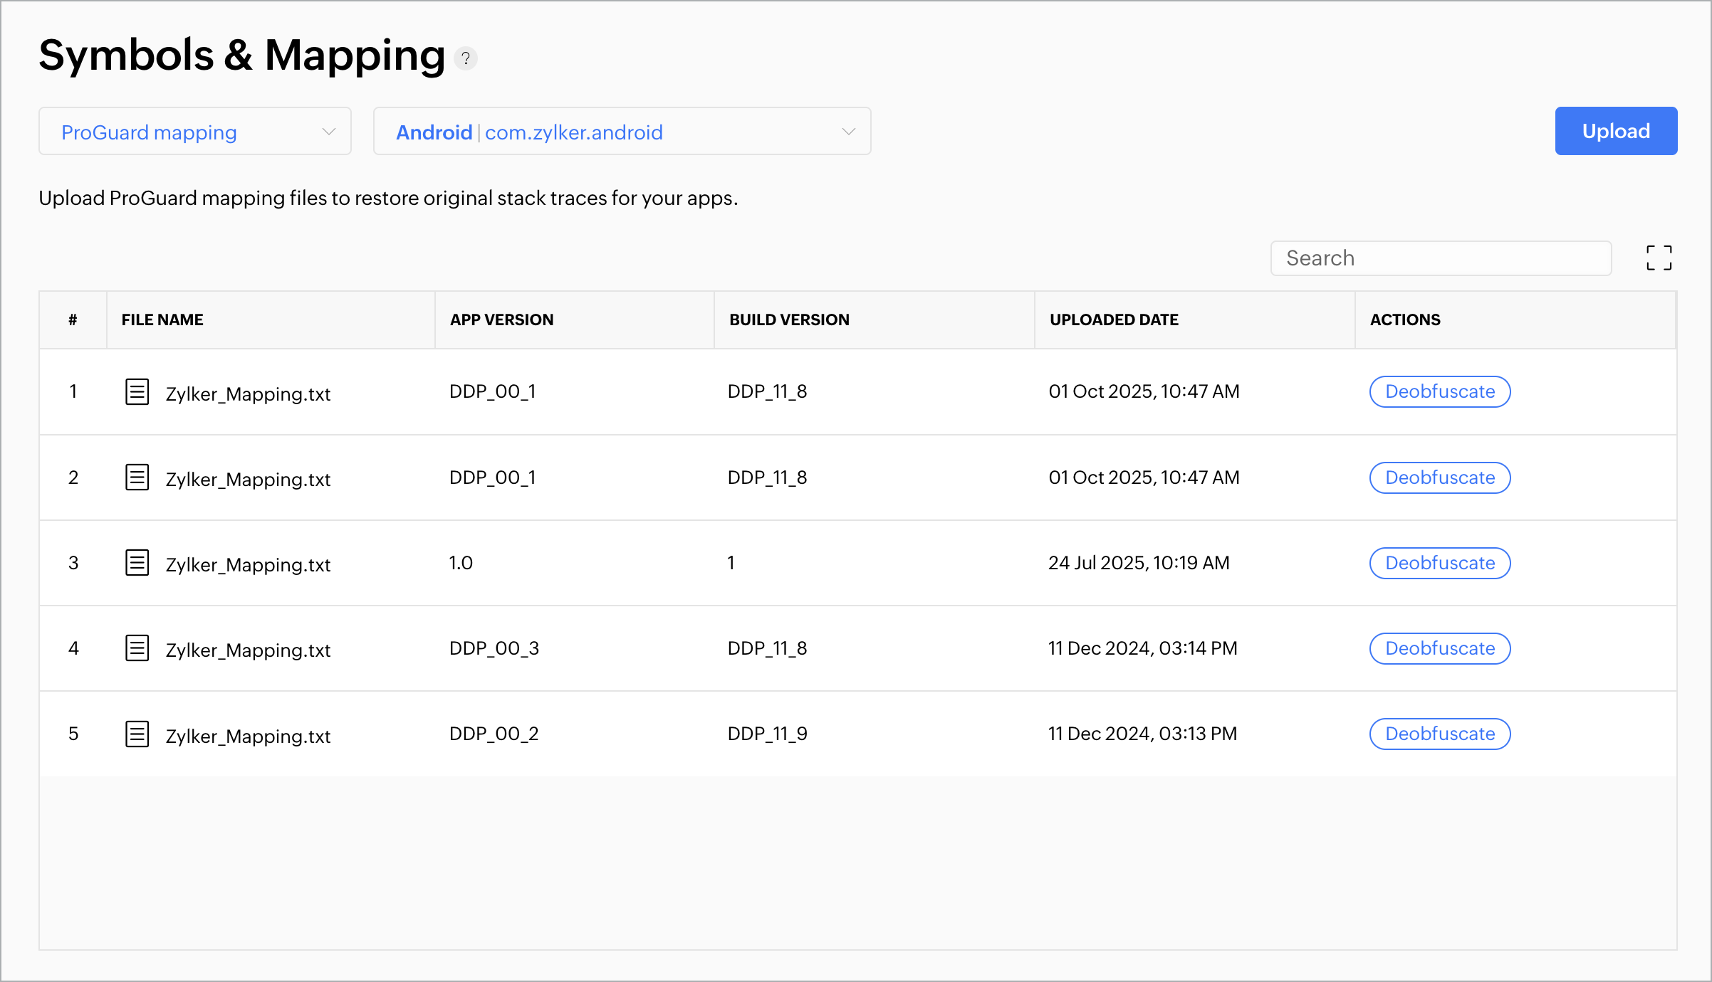Click the App Version column header
The height and width of the screenshot is (982, 1712).
click(x=501, y=320)
